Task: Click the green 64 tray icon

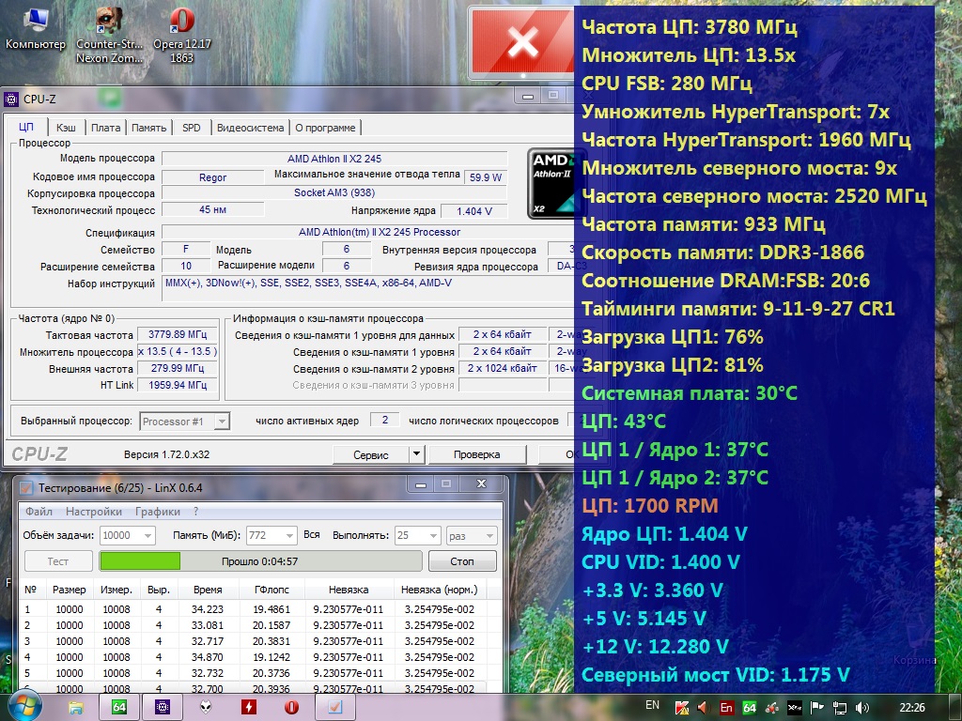Action: coord(749,708)
